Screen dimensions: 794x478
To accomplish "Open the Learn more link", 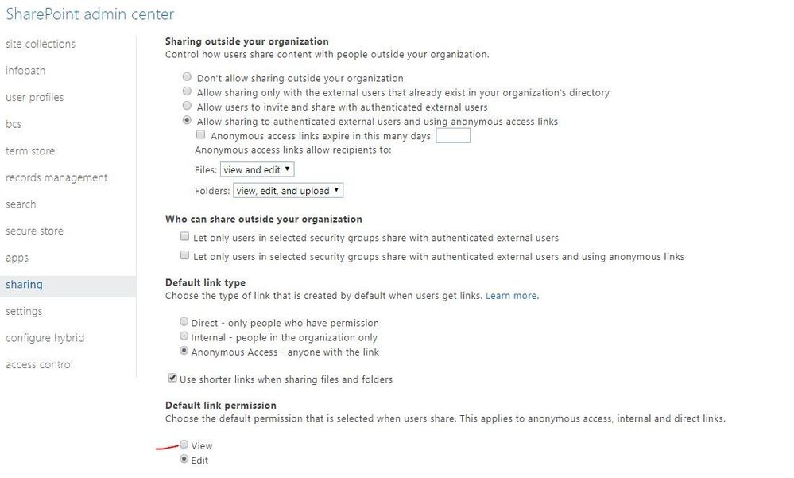I will click(512, 296).
